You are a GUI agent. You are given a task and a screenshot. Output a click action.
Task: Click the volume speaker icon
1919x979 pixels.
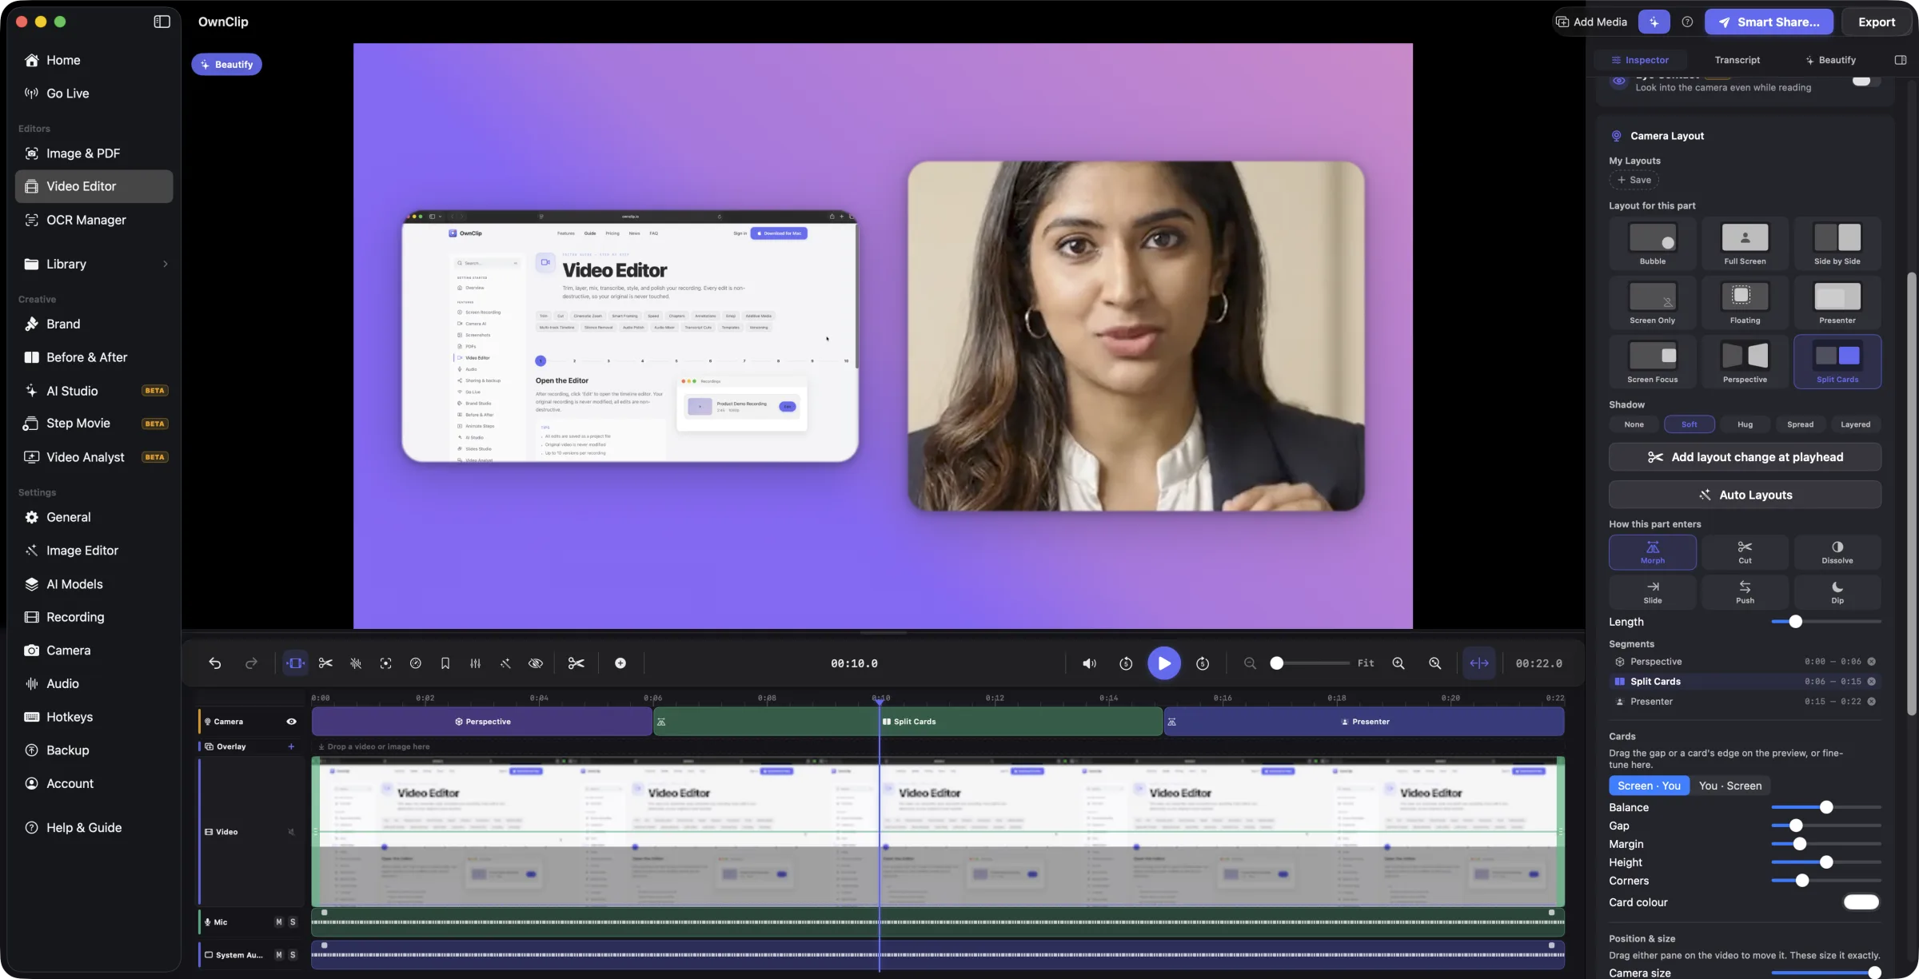click(1089, 663)
